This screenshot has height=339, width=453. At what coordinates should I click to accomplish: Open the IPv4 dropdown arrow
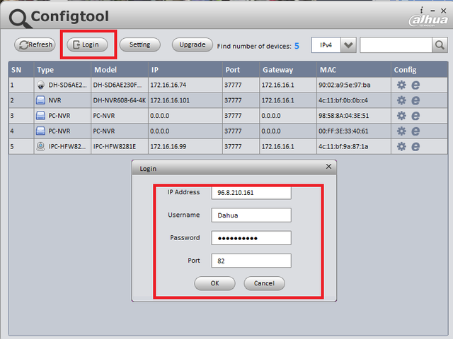click(x=348, y=45)
